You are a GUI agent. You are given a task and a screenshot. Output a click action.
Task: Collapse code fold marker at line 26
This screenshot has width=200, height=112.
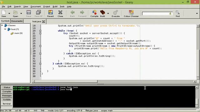(x=40, y=46)
